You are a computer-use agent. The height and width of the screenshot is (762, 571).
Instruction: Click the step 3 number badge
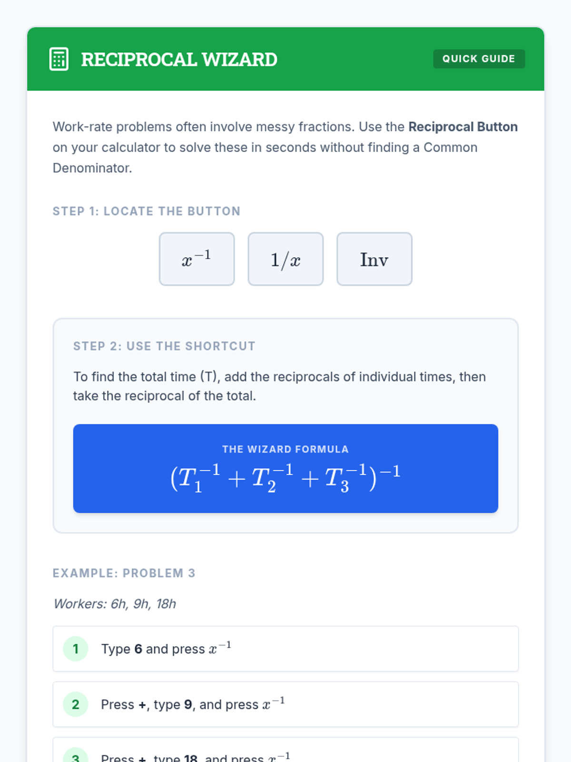point(76,756)
